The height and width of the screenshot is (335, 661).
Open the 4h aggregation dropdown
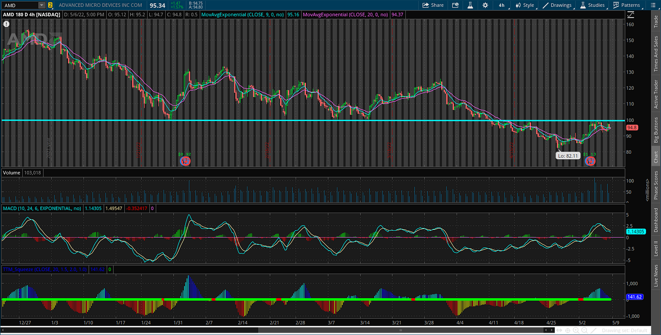[501, 5]
